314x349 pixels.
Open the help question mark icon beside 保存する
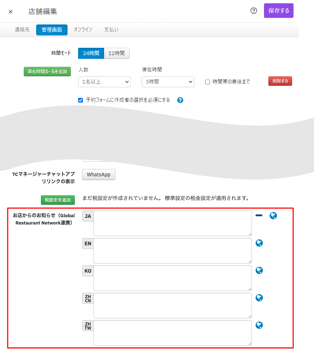pyautogui.click(x=254, y=11)
